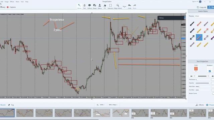
Task: Select the Arrow tool
Action: (x=79, y=6)
